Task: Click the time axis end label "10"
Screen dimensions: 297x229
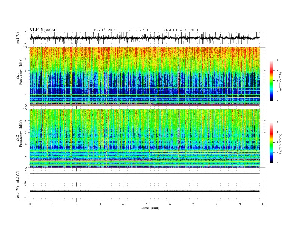Action: (x=264, y=204)
